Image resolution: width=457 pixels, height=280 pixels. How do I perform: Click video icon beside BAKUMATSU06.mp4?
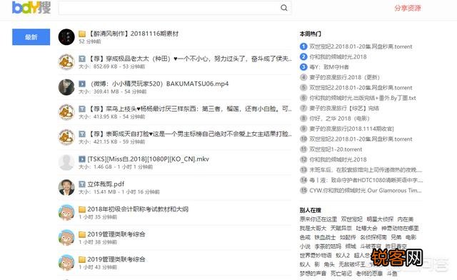pyautogui.click(x=82, y=84)
